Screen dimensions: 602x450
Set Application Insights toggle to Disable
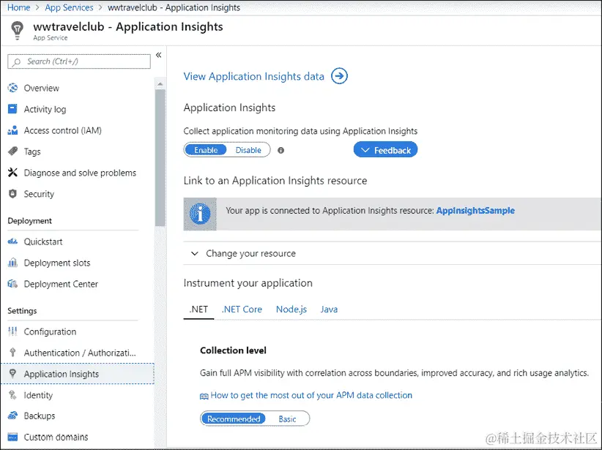[x=248, y=150]
